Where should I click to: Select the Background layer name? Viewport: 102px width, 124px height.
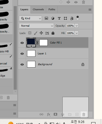point(45,64)
